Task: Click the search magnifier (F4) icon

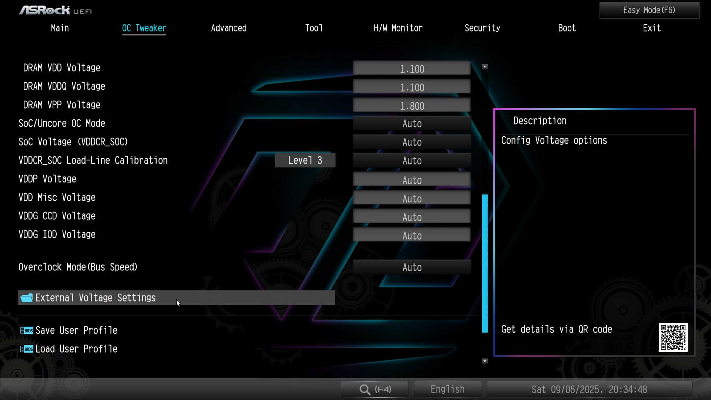Action: (x=365, y=389)
